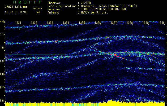Screen dimensions: 167x106
Task: Click the date stamp 25.07.01 13:30
Action: pyautogui.click(x=16, y=12)
